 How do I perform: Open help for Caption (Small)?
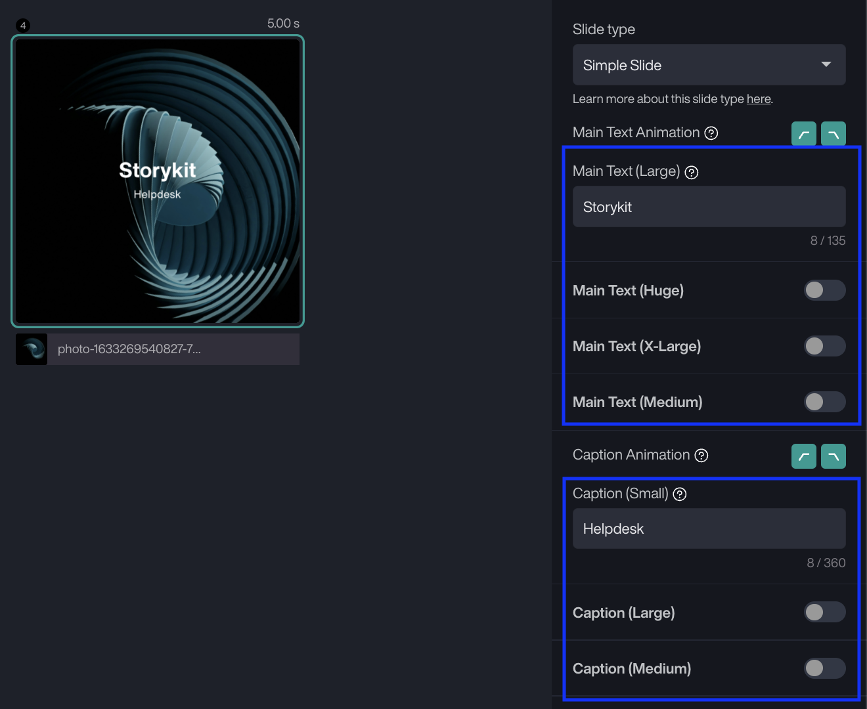(x=680, y=494)
